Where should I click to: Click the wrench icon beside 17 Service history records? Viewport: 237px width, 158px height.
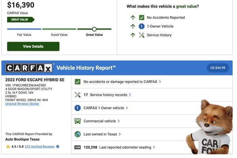[77, 95]
